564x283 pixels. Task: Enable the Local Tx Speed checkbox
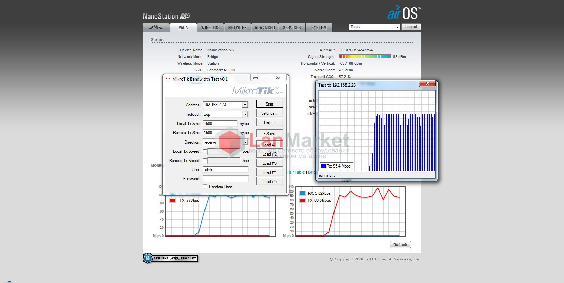(x=205, y=151)
